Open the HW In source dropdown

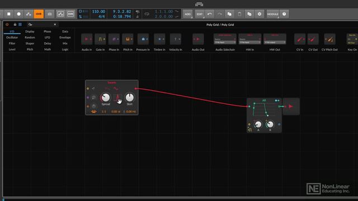pos(250,42)
